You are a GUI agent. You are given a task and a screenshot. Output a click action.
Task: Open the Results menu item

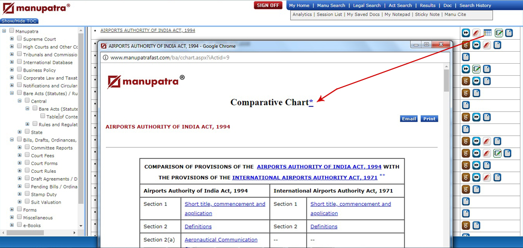[x=427, y=5]
